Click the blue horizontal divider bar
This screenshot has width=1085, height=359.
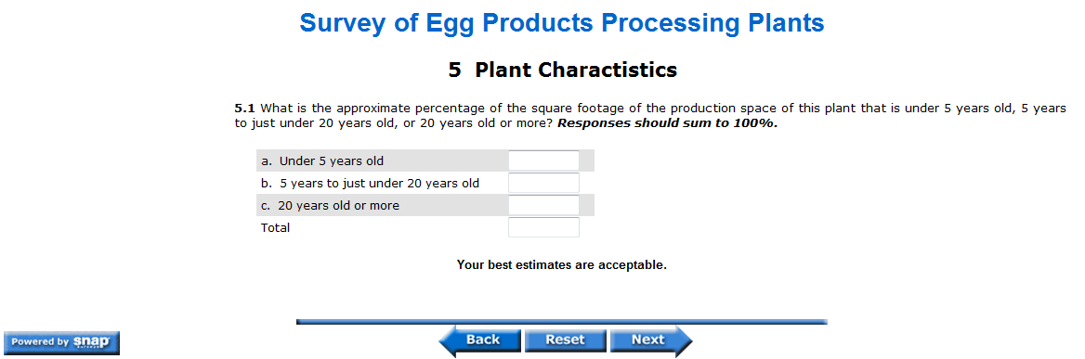coord(562,322)
